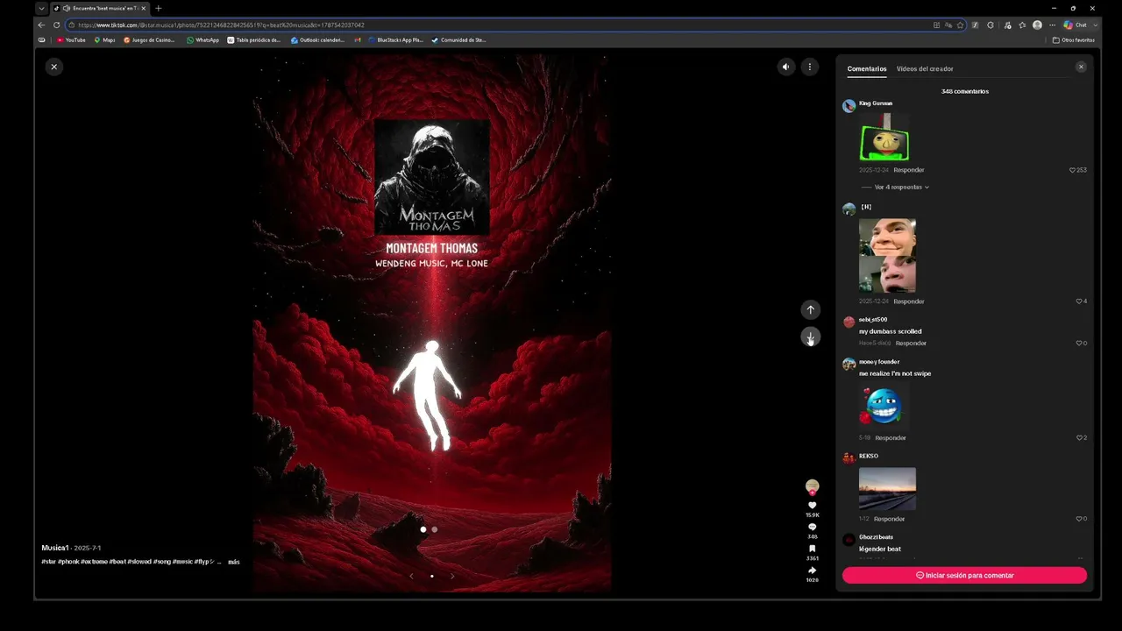Open the WhatsApp bookmark
This screenshot has width=1122, height=631.
pyautogui.click(x=202, y=39)
